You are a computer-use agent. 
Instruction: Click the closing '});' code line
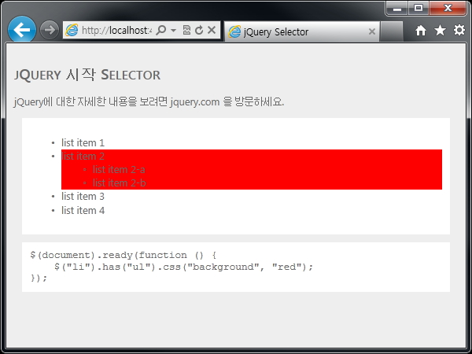(39, 278)
